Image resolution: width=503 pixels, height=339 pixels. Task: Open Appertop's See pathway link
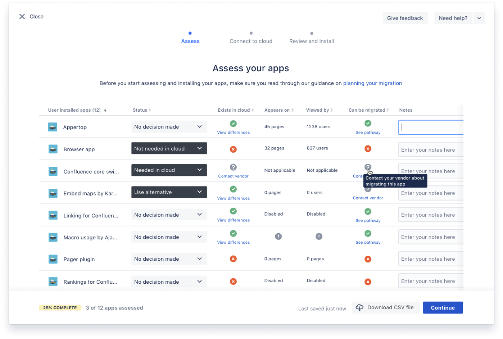pos(368,132)
